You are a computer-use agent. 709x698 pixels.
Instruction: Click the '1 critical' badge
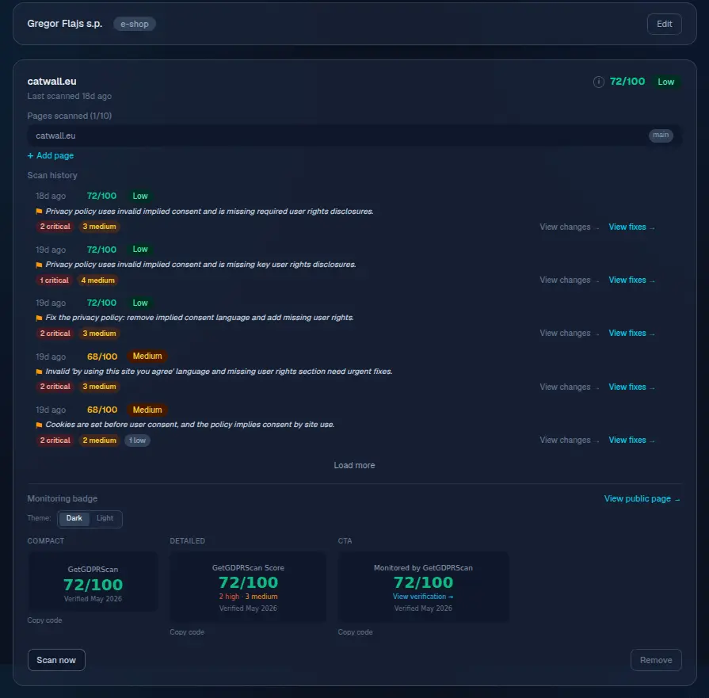(54, 280)
